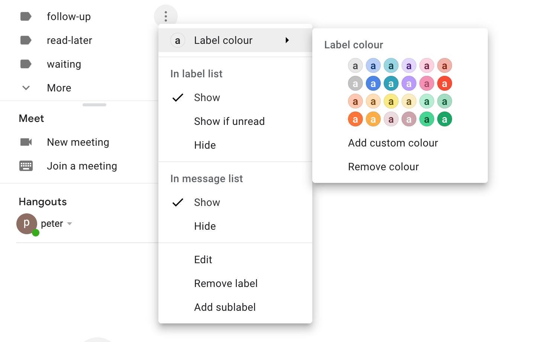Screen dimensions: 551x342
Task: Click the sidebar resize handle above Meet
Action: click(x=94, y=105)
